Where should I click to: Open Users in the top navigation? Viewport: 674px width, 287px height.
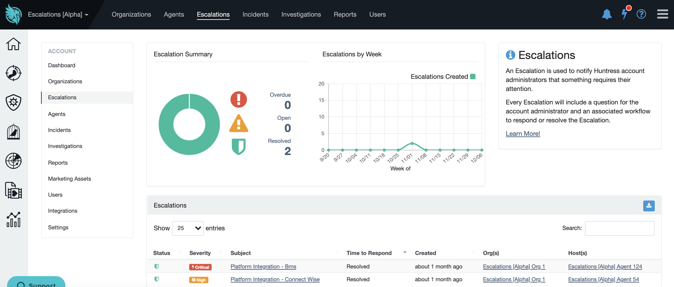click(377, 14)
